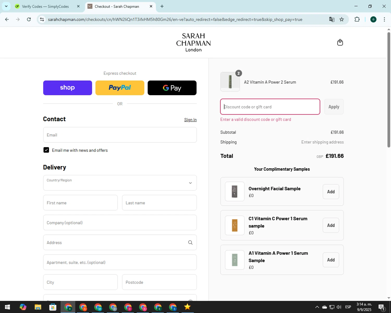Click the Postcode field

pos(159,282)
